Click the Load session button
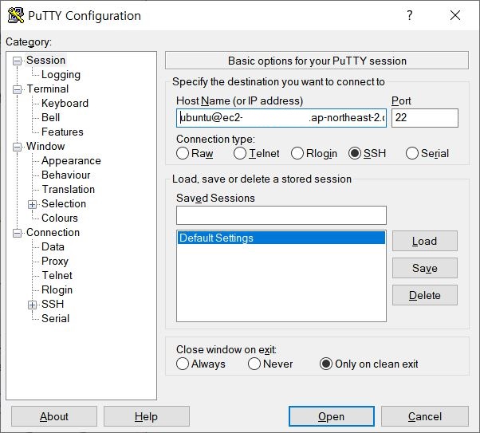 [x=424, y=241]
